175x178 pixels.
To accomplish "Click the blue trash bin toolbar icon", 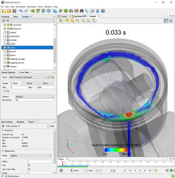I will 98,11.
